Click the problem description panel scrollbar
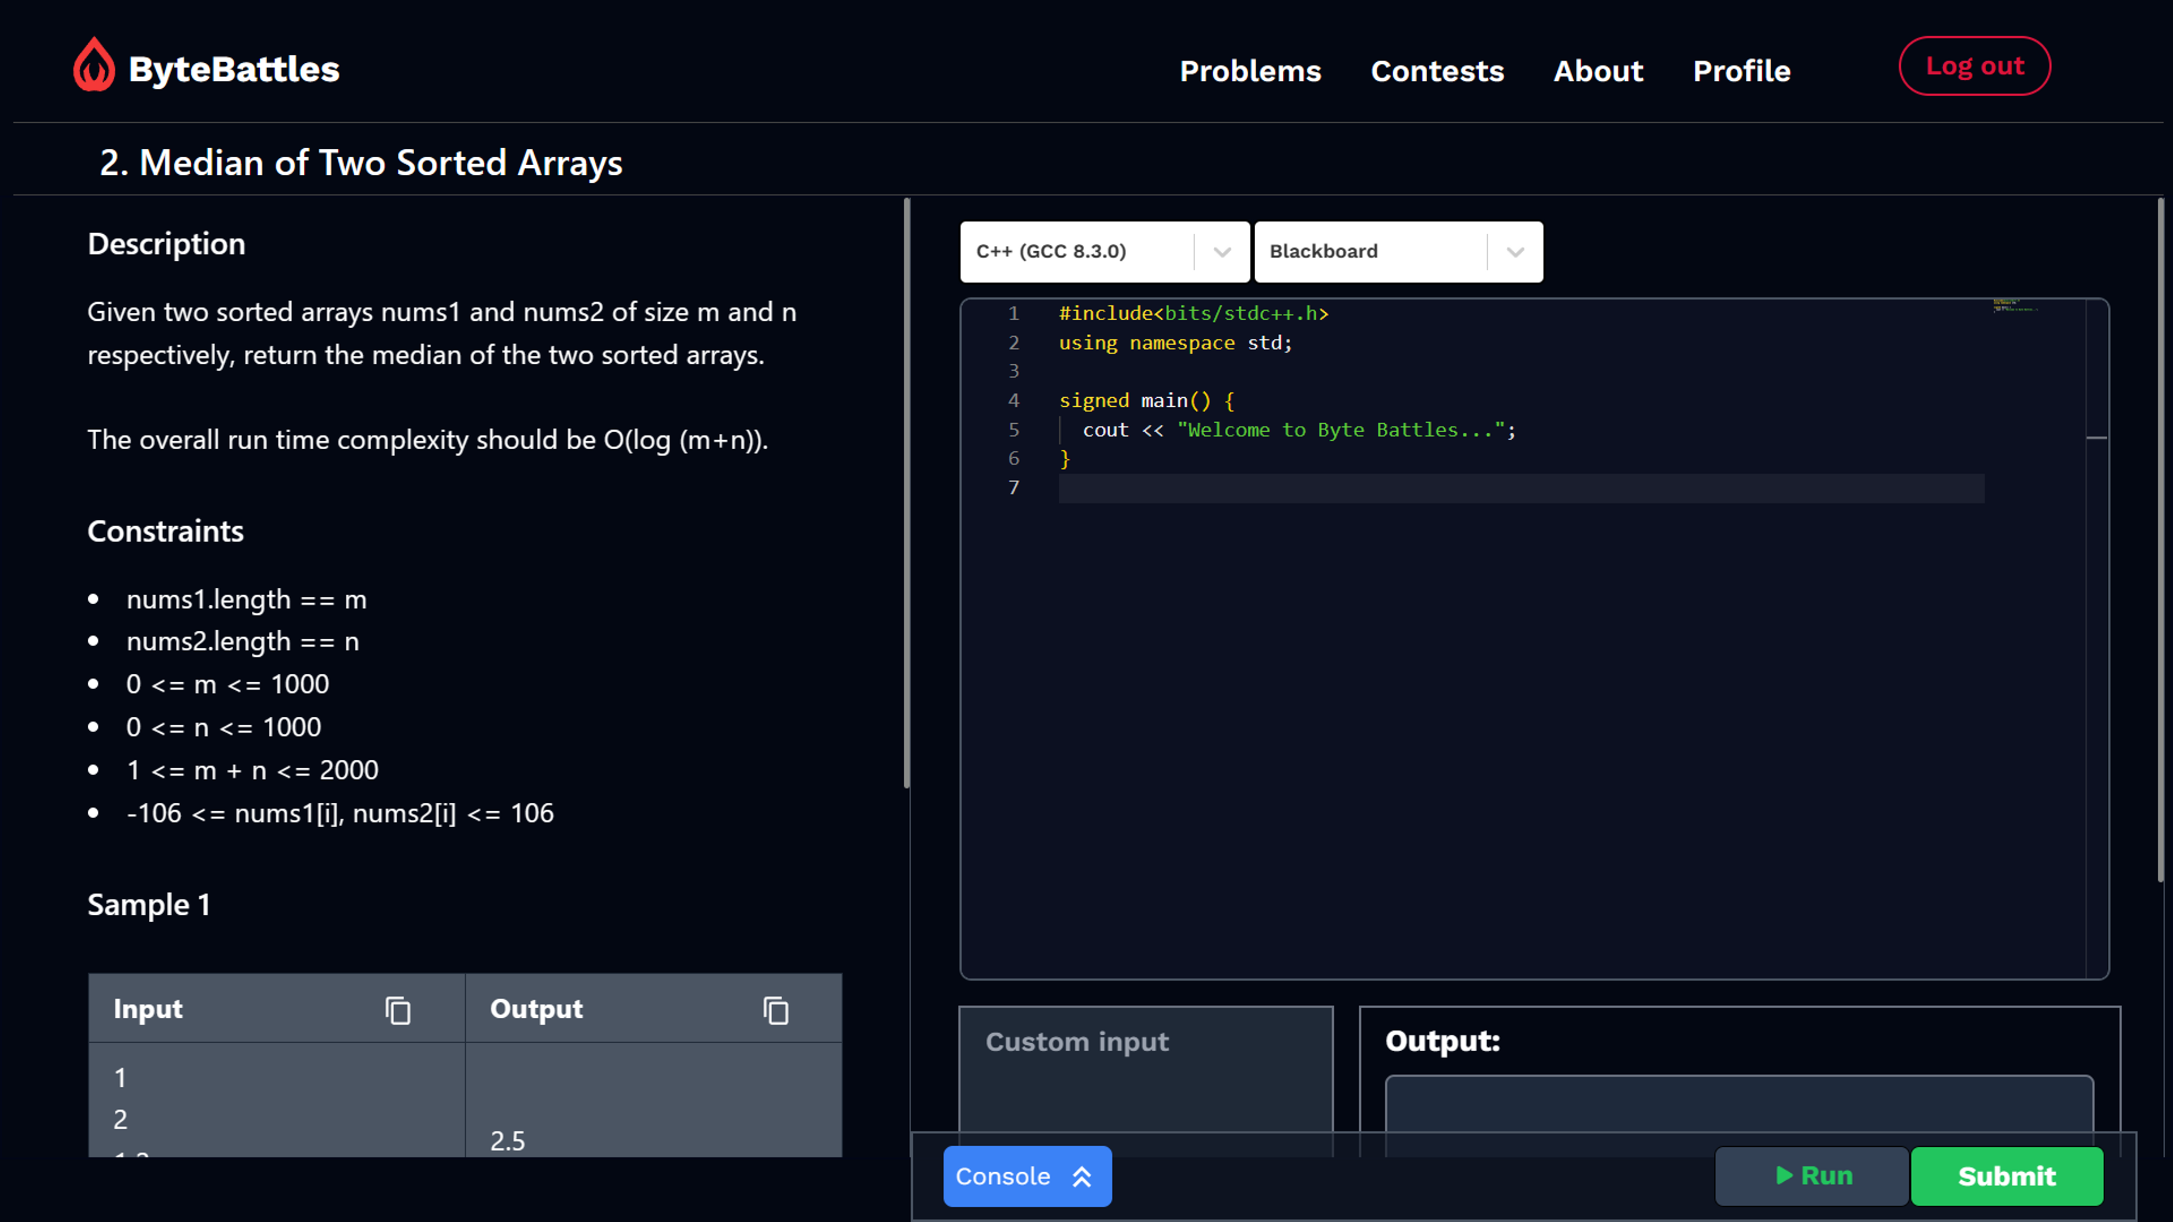The image size is (2173, 1222). coord(907,493)
